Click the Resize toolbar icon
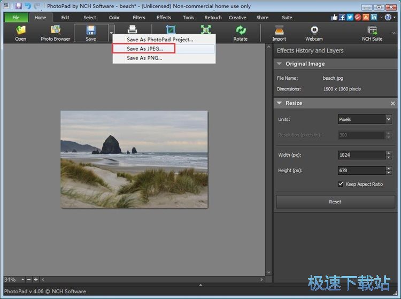Image resolution: width=401 pixels, height=299 pixels. 206,29
